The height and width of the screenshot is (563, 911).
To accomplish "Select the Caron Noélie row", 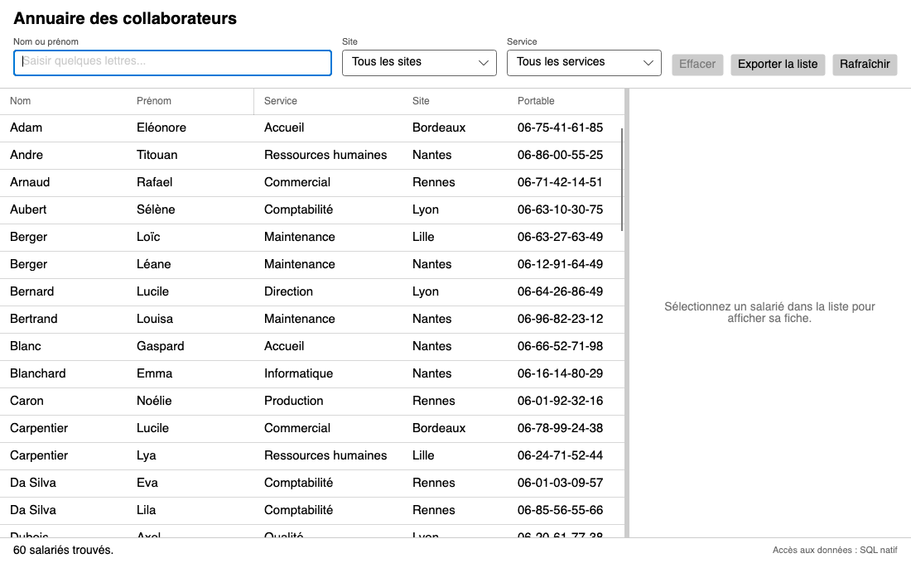I will tap(312, 401).
